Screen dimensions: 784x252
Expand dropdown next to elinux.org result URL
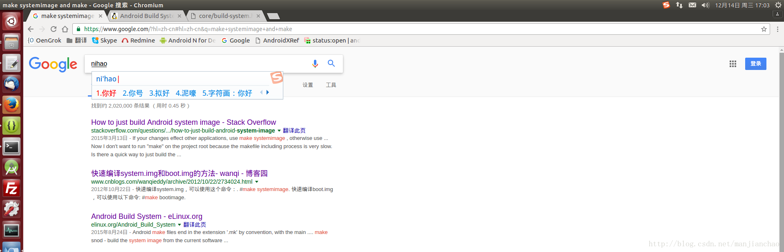pyautogui.click(x=179, y=225)
